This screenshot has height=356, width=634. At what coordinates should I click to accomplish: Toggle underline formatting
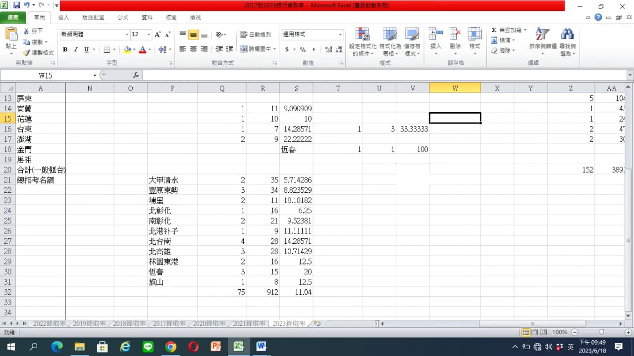coord(87,49)
